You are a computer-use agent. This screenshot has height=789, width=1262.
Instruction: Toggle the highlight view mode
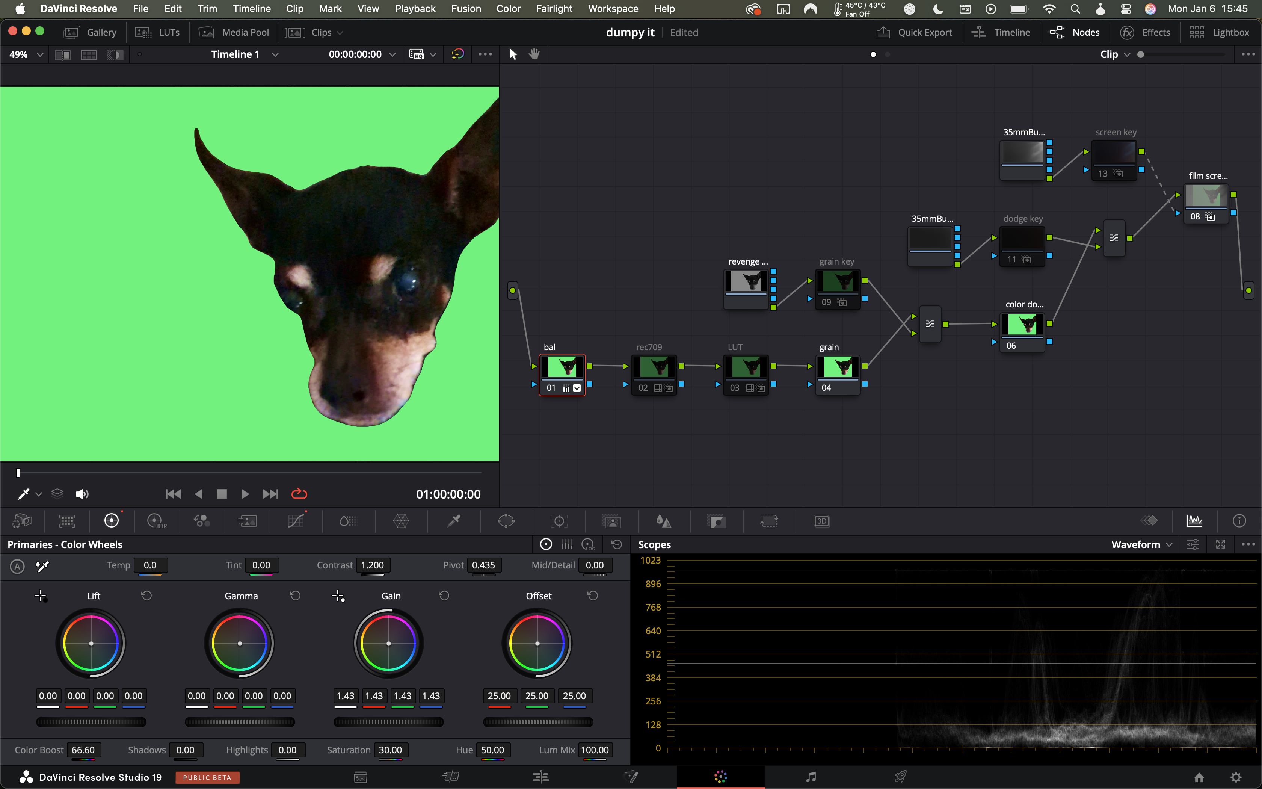115,55
